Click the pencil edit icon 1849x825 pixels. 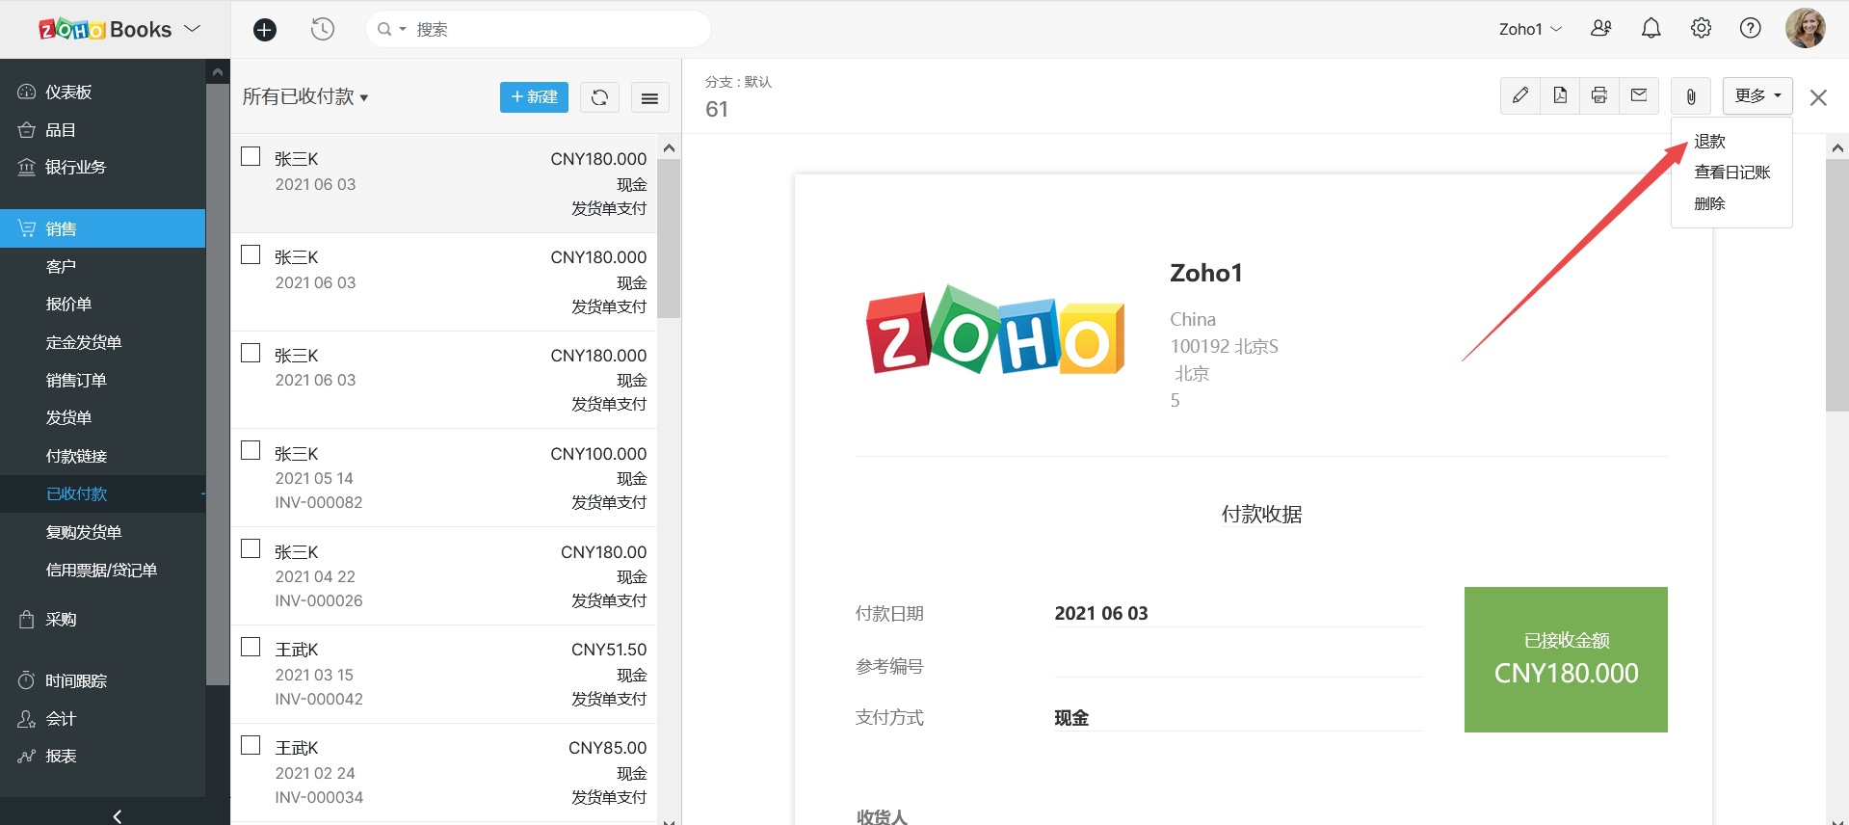1519,95
